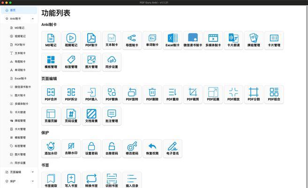Screen dimensions: 308x188
Task: Open the 设置密码 lock tool
Action: point(91,149)
